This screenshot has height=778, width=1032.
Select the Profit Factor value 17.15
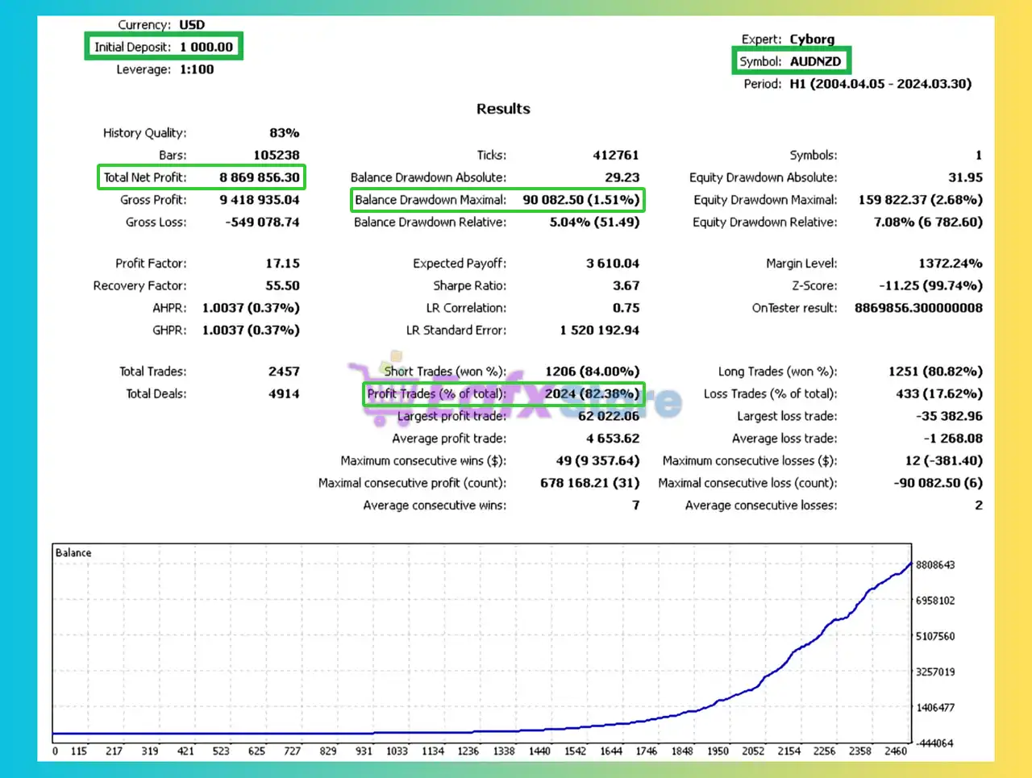(282, 264)
